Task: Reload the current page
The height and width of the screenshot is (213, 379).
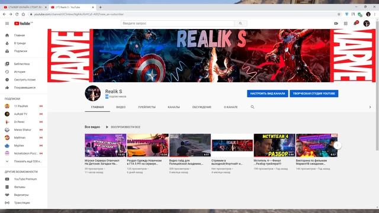Action: click(17, 14)
